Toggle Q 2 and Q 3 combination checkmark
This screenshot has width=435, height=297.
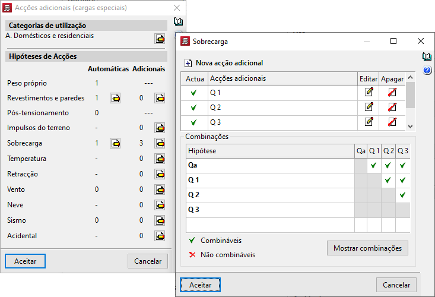pyautogui.click(x=403, y=195)
